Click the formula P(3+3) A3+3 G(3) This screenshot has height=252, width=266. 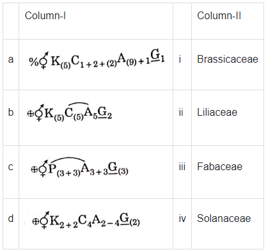[x=79, y=168]
